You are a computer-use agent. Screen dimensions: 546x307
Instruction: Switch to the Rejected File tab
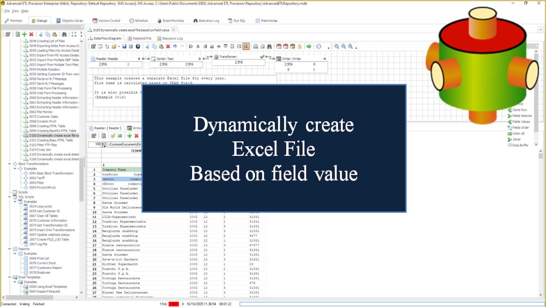139,38
